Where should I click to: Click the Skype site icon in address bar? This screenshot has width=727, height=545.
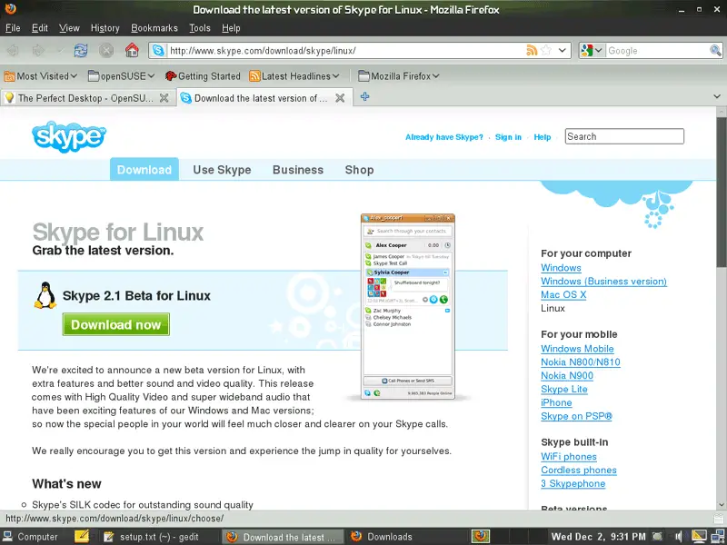pos(158,50)
